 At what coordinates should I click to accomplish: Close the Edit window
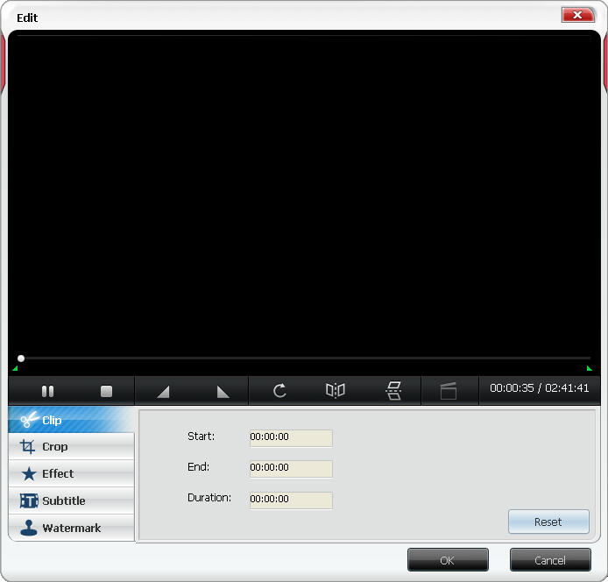577,15
